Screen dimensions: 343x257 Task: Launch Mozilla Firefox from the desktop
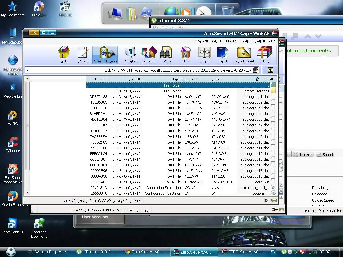pyautogui.click(x=13, y=199)
